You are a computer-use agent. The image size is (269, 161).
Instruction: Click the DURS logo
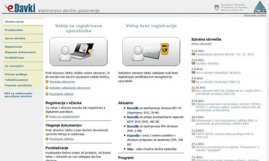260,7
